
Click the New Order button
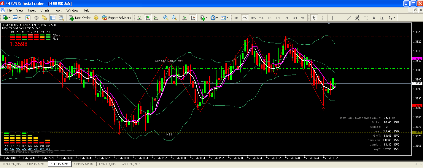80,18
